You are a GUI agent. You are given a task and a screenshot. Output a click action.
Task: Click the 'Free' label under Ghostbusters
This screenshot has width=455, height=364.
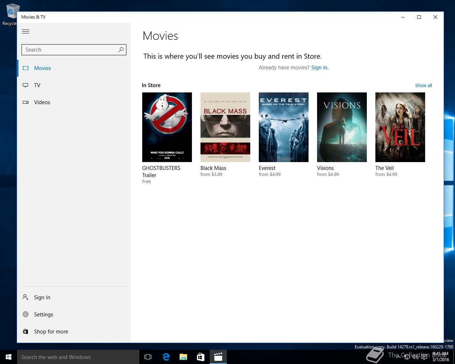point(146,182)
